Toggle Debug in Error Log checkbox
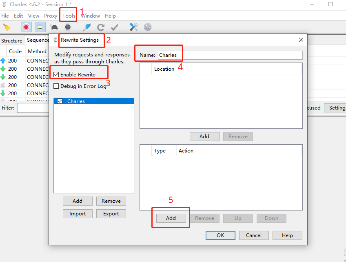Viewport: 346px width, 262px height. (x=56, y=86)
